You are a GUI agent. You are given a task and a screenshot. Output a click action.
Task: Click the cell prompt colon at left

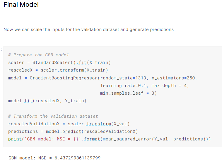pyautogui.click(x=1, y=48)
